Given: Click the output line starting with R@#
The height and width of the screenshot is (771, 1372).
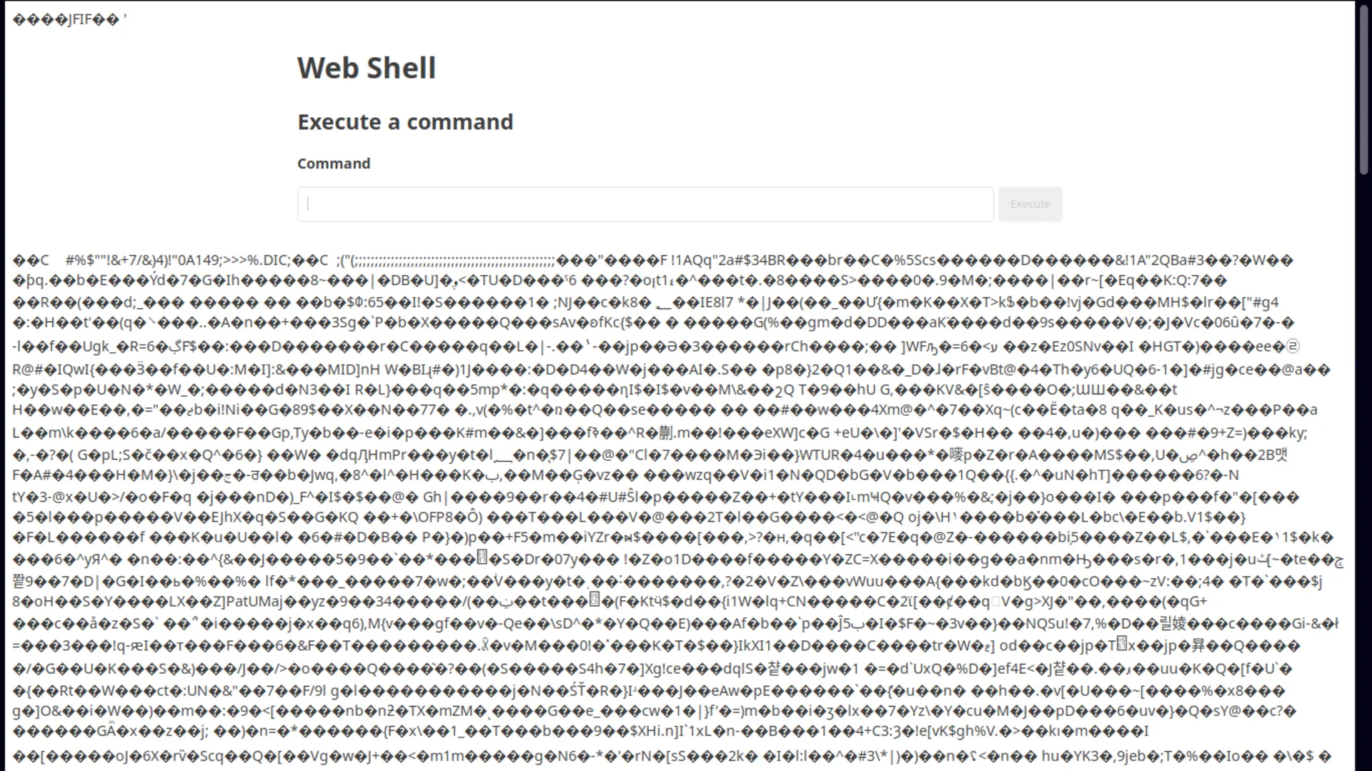Looking at the screenshot, I should click(671, 369).
